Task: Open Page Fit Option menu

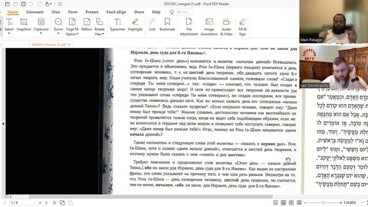Action: tap(72, 27)
